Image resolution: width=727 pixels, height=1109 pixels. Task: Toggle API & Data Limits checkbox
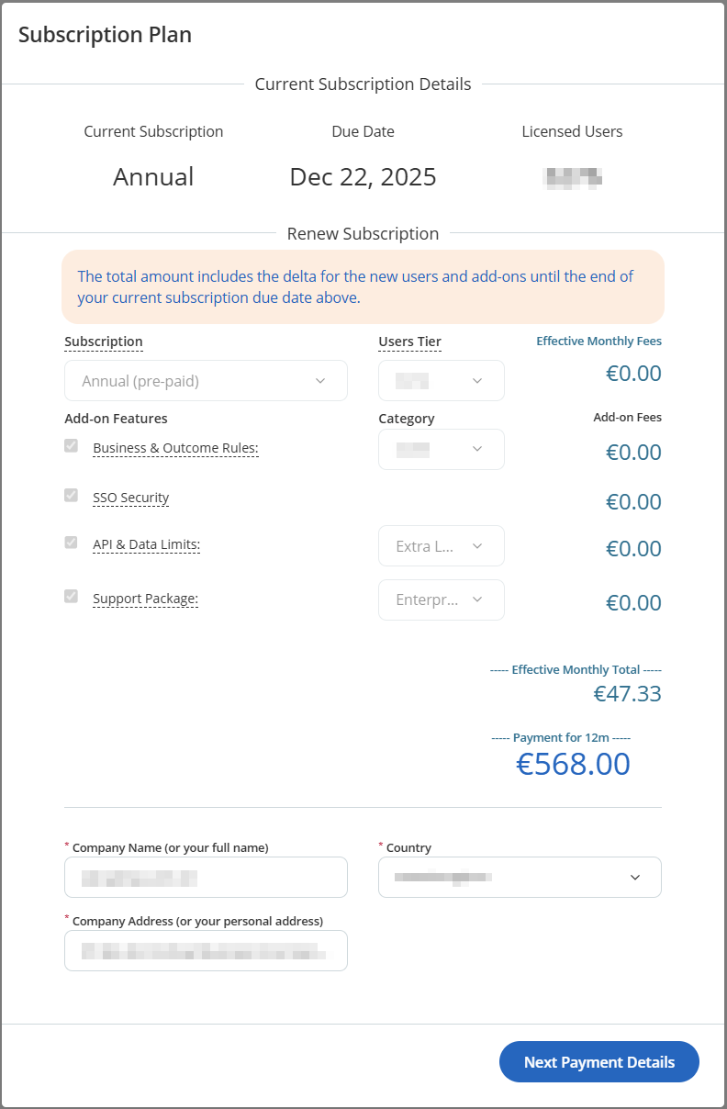click(x=71, y=543)
